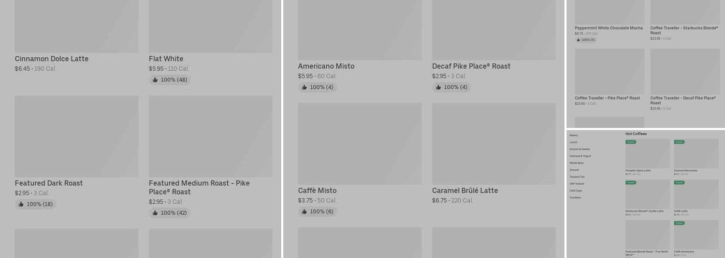Click the thumbs-up icon under Flat White

pyautogui.click(x=155, y=80)
